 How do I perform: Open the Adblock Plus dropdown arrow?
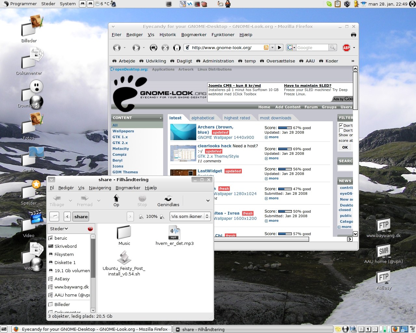point(354,48)
